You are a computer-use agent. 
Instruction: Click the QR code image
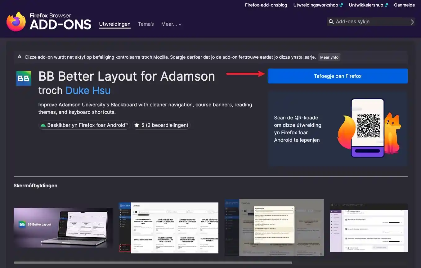(x=368, y=126)
